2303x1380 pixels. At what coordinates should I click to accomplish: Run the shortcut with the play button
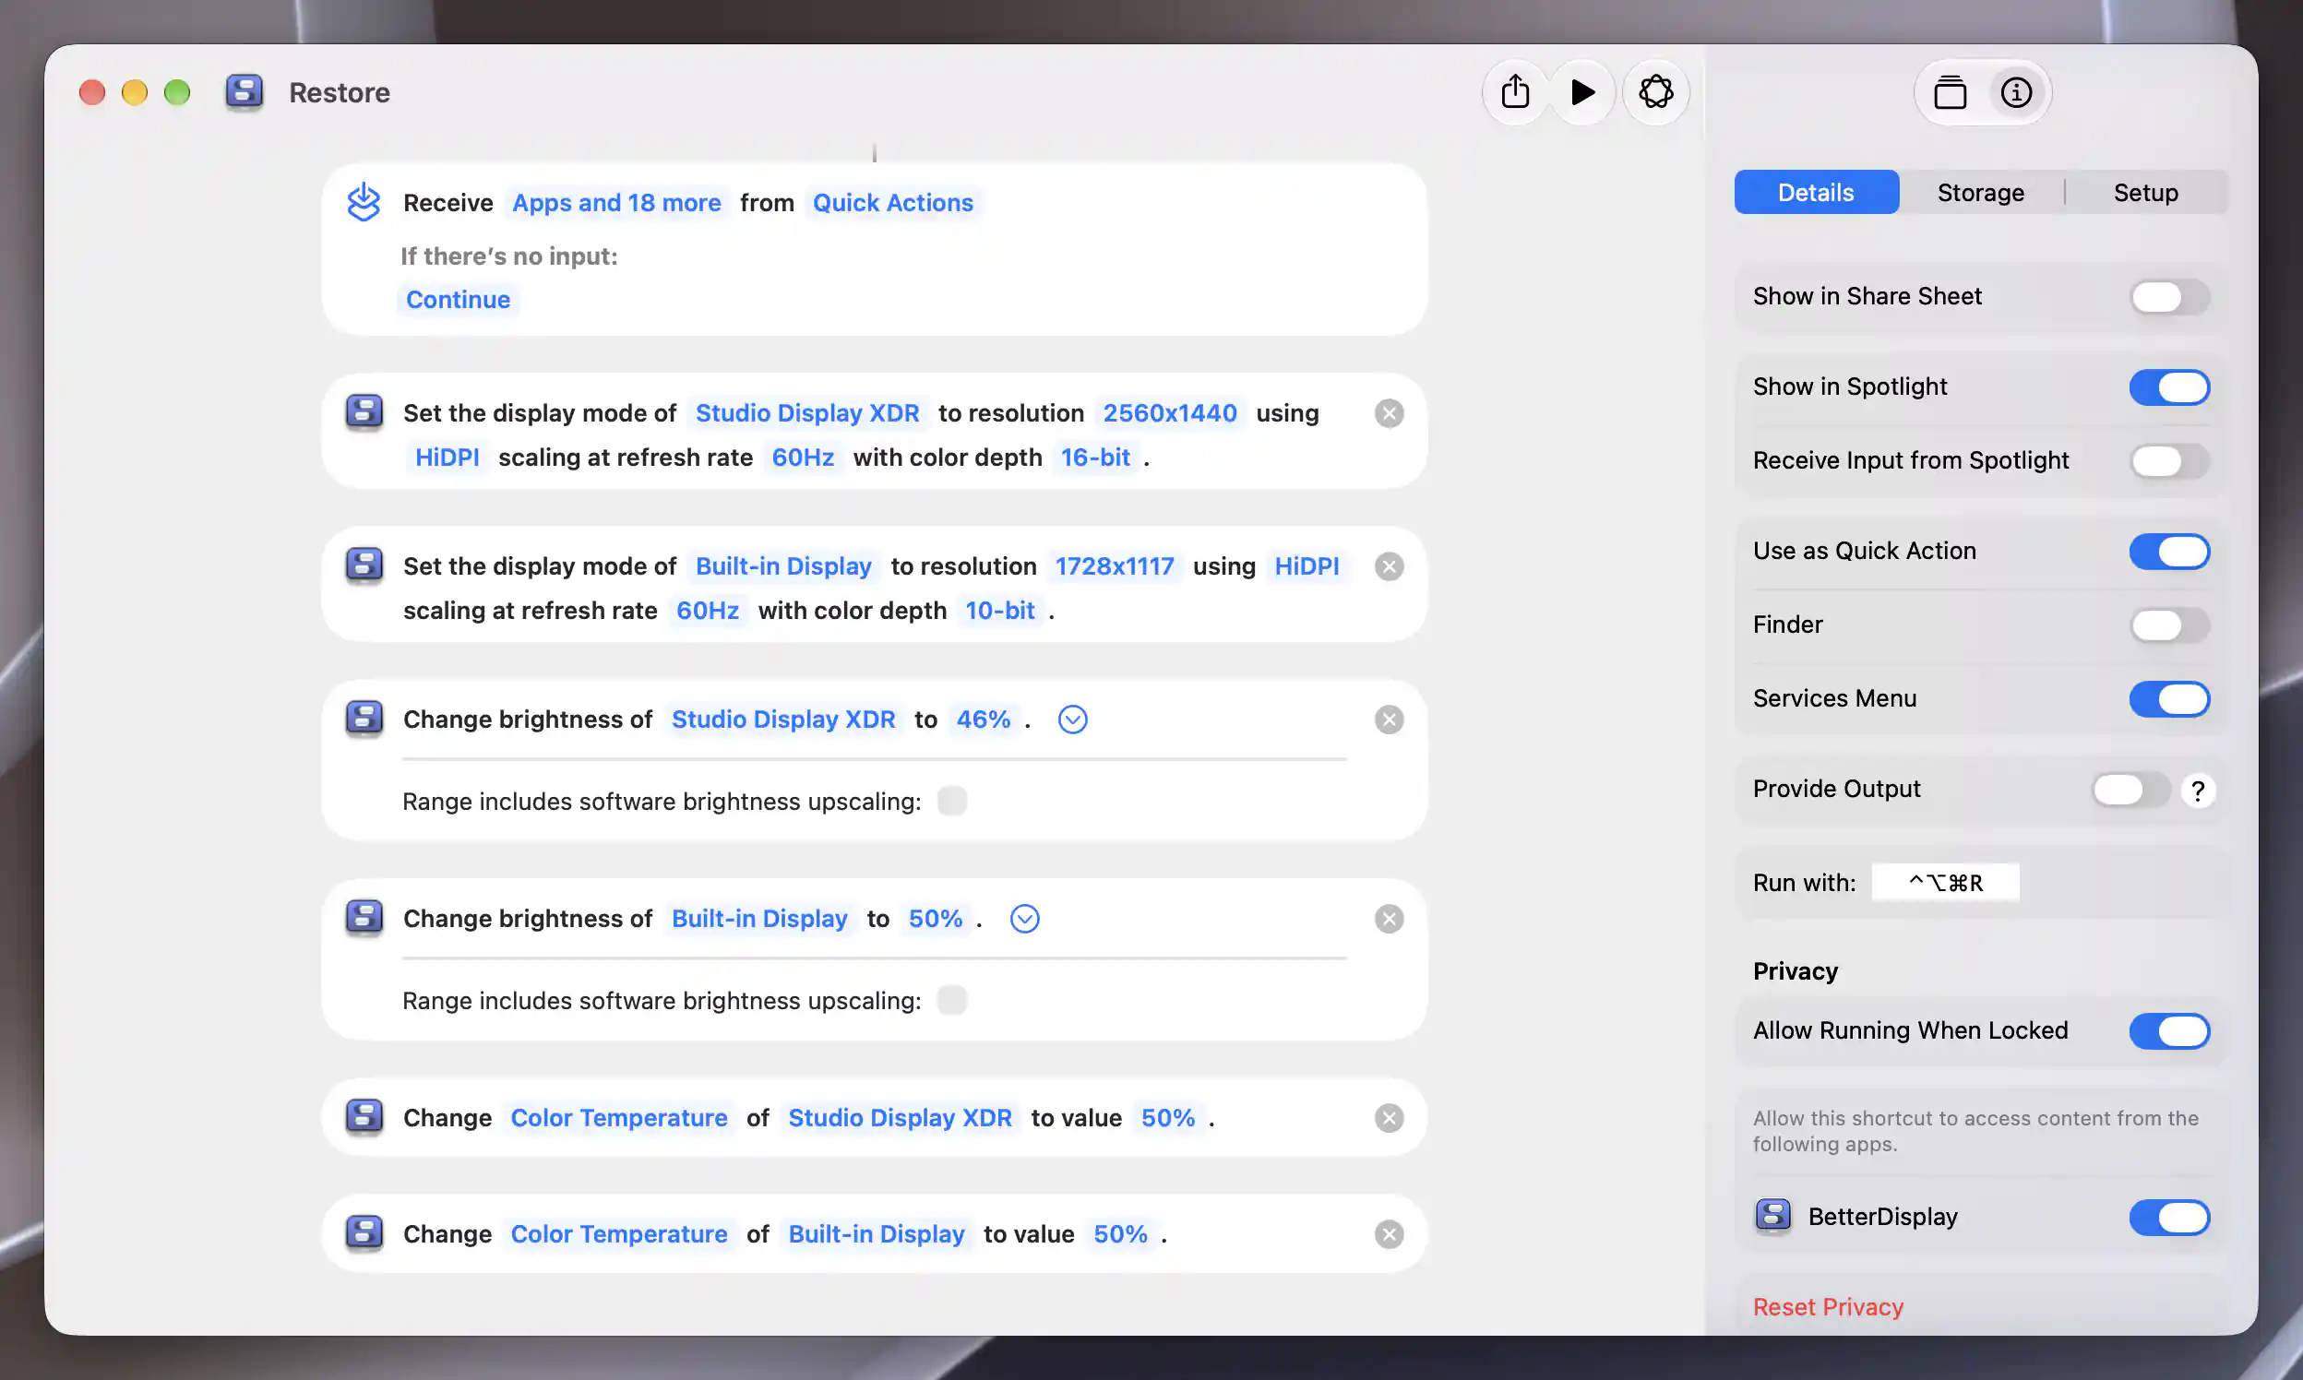(x=1582, y=92)
